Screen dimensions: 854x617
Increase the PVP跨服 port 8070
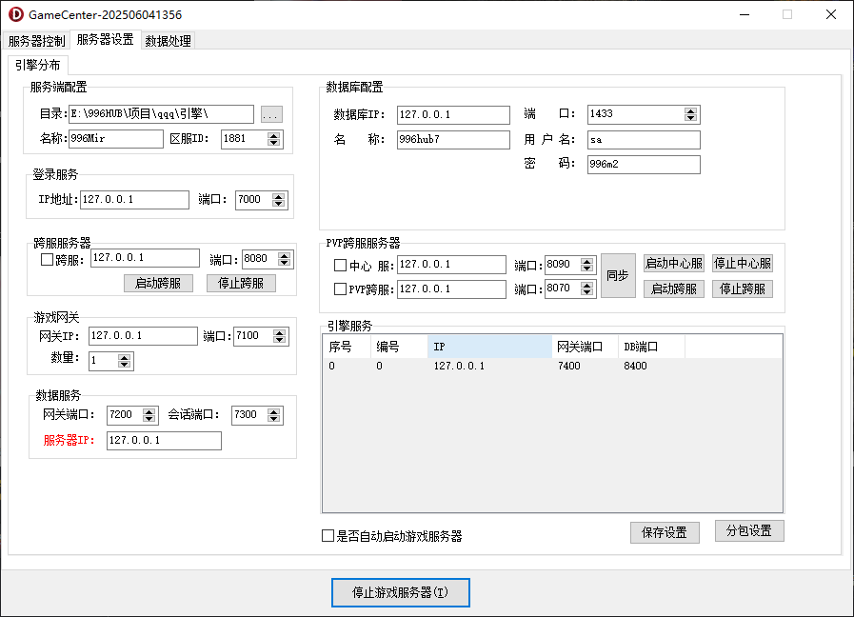coord(587,286)
